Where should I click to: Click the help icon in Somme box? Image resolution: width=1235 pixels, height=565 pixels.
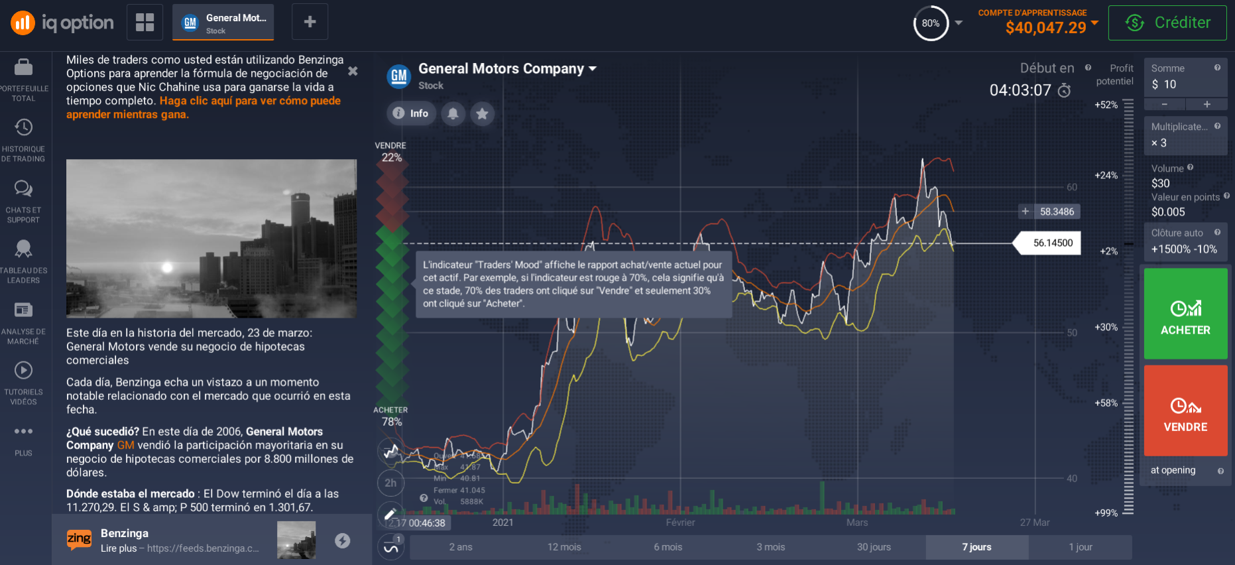pos(1217,68)
